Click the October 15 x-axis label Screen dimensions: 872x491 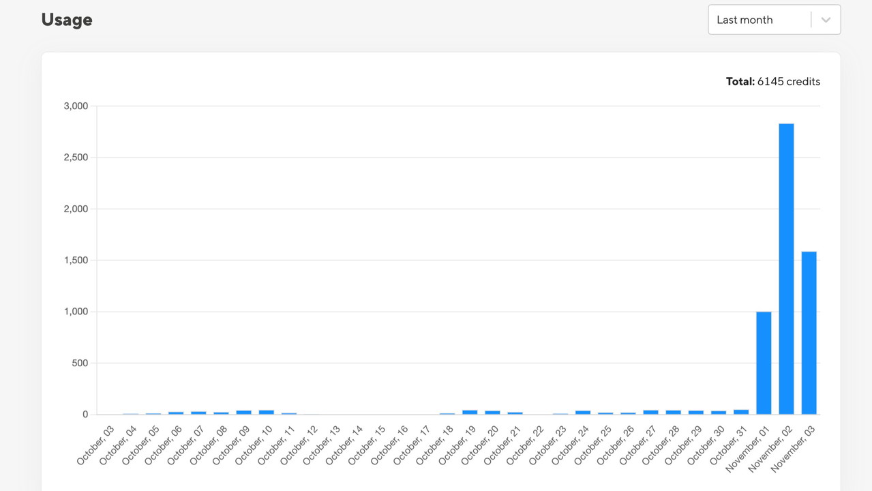coord(368,445)
